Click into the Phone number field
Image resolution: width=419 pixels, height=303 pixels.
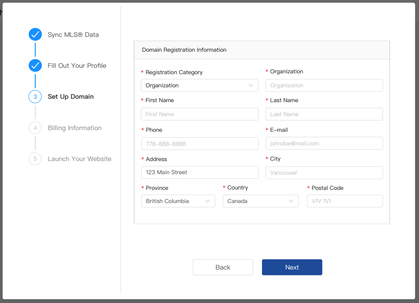click(x=200, y=143)
